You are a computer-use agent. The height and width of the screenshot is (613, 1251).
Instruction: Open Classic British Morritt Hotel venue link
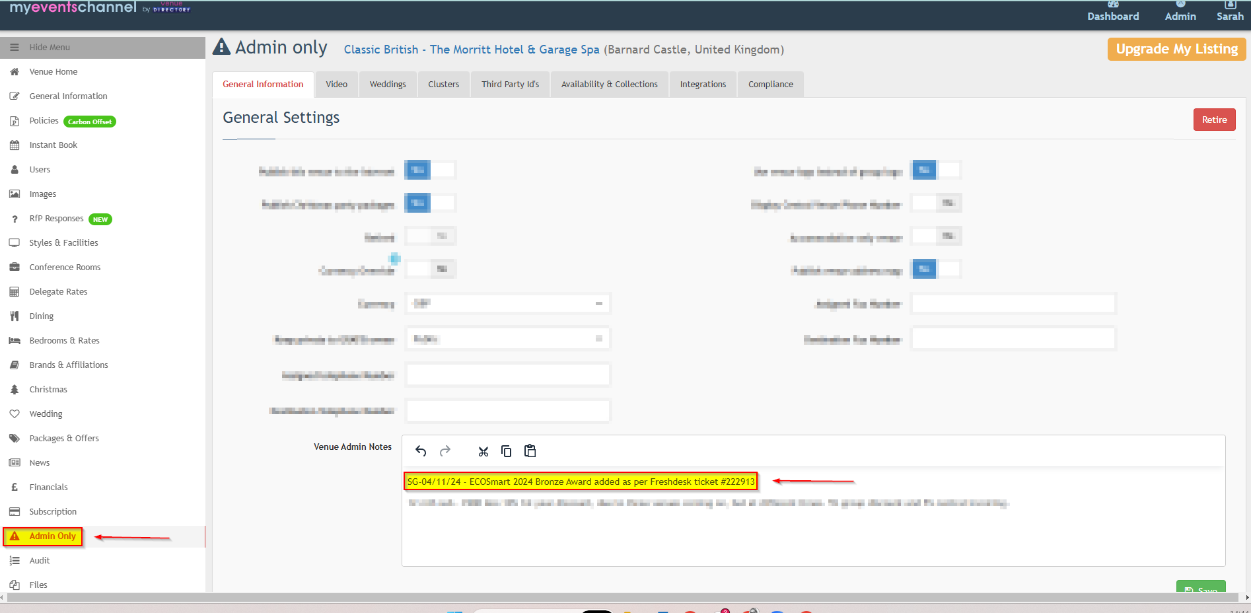[472, 50]
